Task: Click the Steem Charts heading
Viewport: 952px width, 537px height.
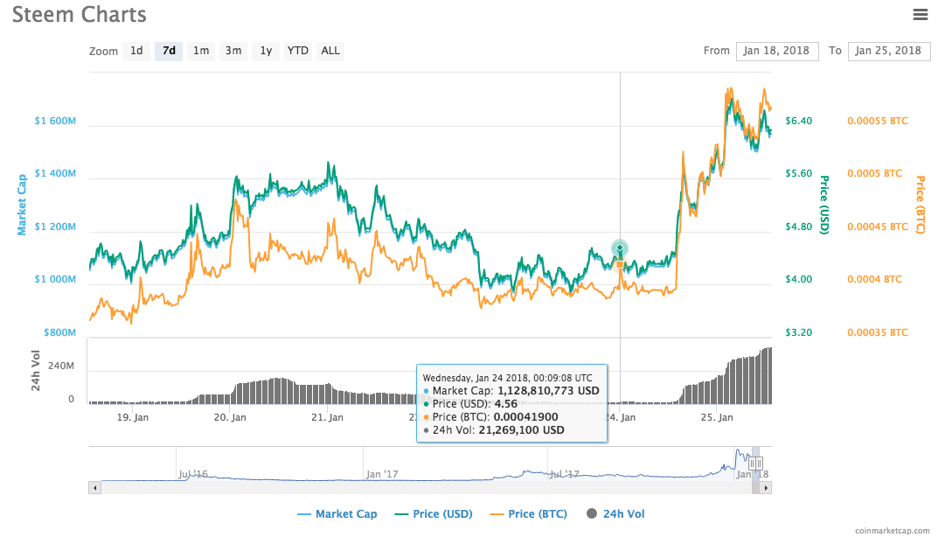Action: coord(79,15)
